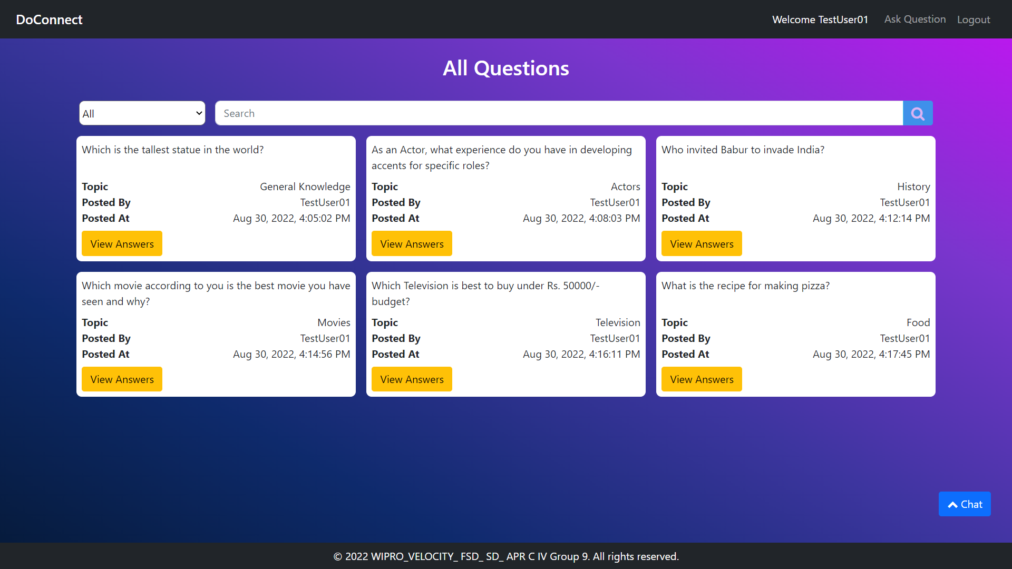The height and width of the screenshot is (569, 1012).
Task: Open the All topics dropdown
Action: (142, 113)
